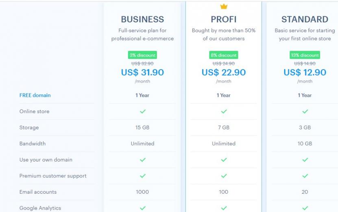Click Online store checkmark in PROFI column

click(224, 111)
